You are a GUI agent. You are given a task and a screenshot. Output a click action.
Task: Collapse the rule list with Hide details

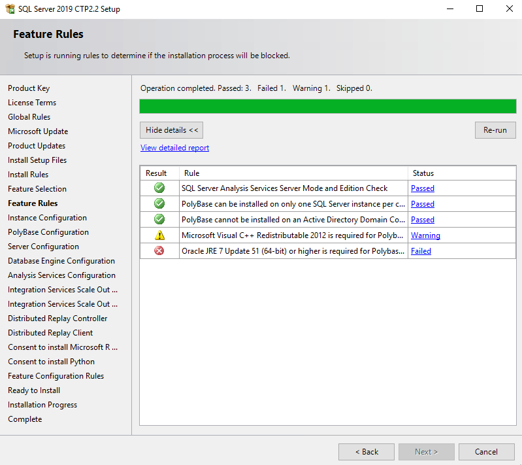[x=171, y=130]
